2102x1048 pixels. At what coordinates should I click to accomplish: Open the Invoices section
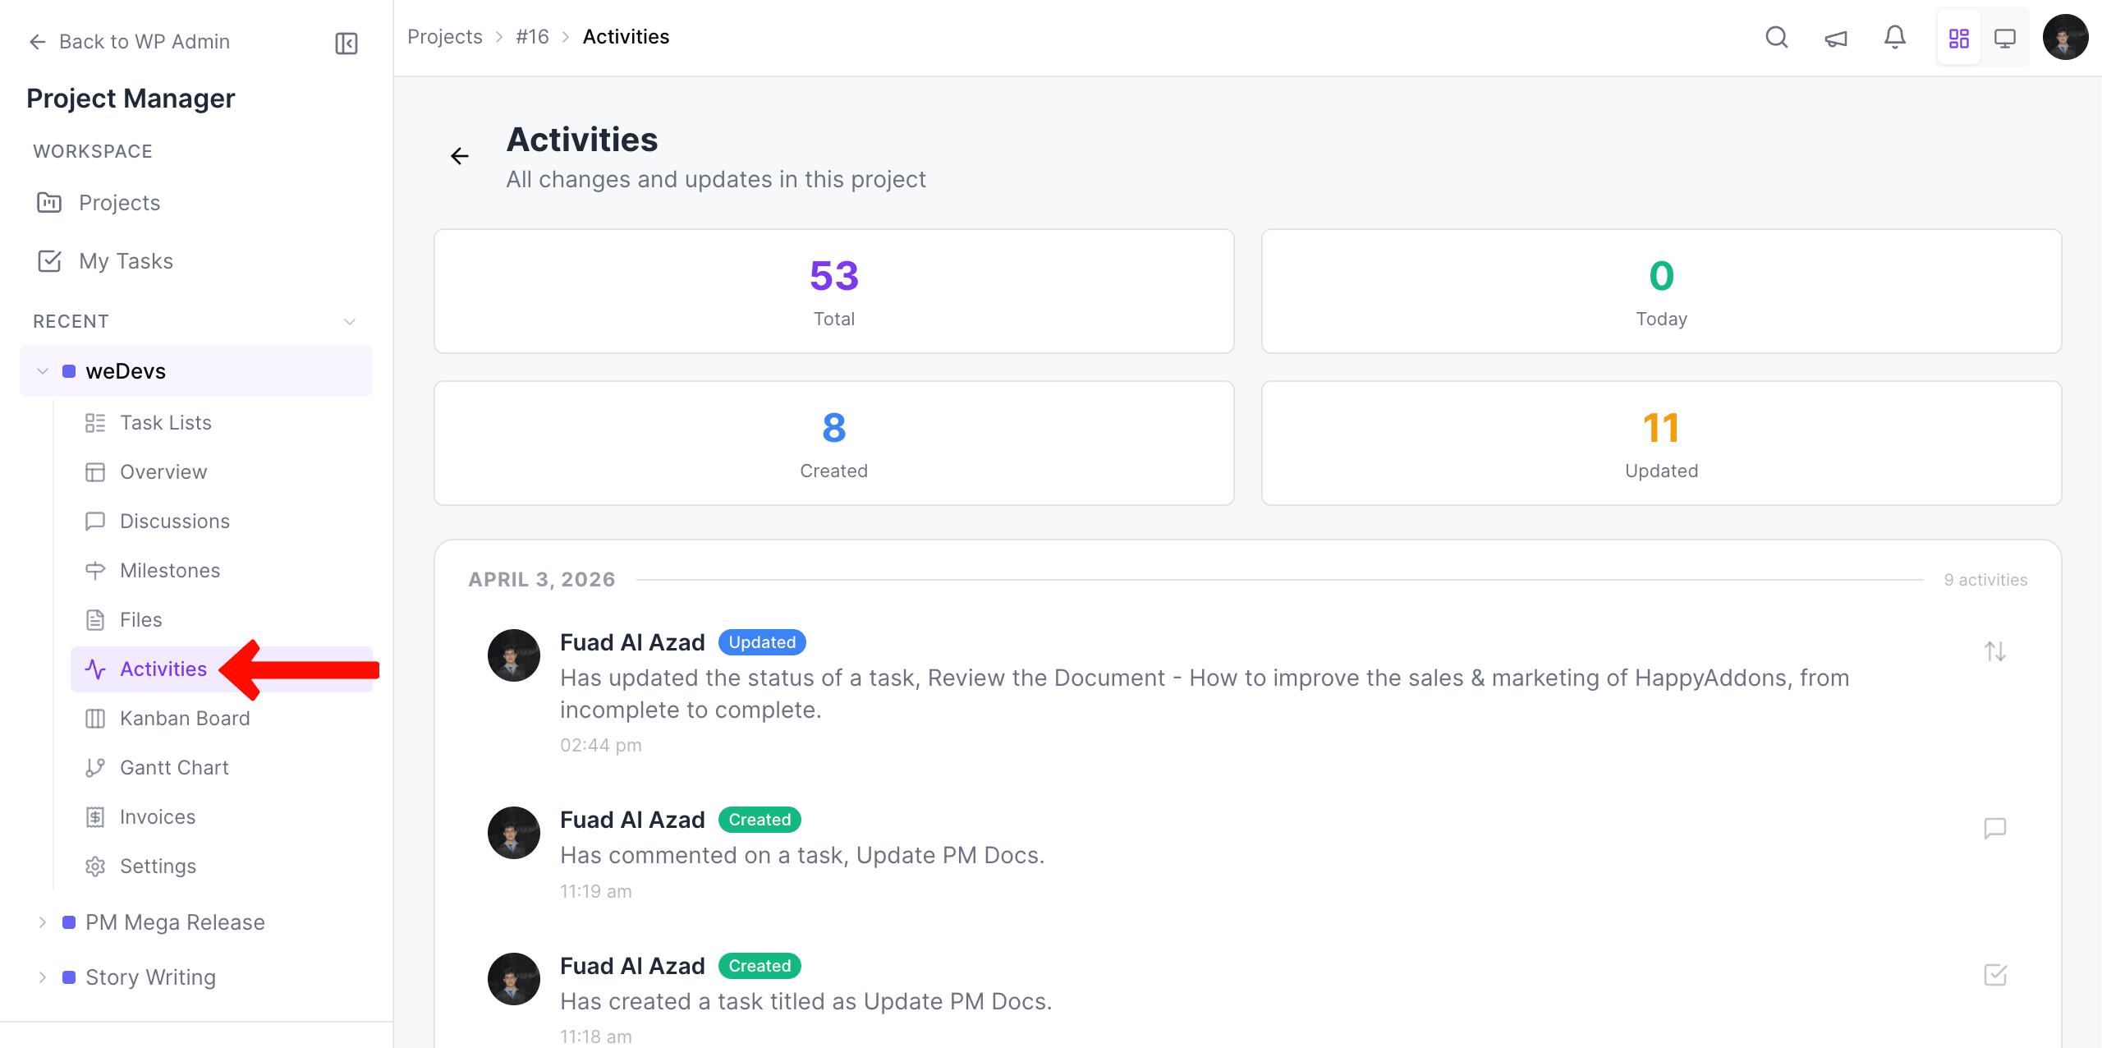coord(158,816)
